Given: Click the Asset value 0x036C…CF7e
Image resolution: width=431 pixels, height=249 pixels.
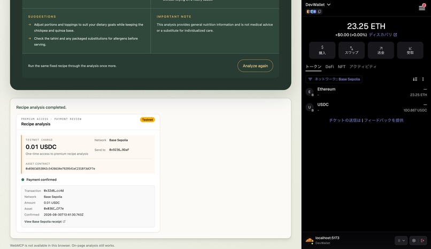Looking at the screenshot, I should (x=53, y=208).
